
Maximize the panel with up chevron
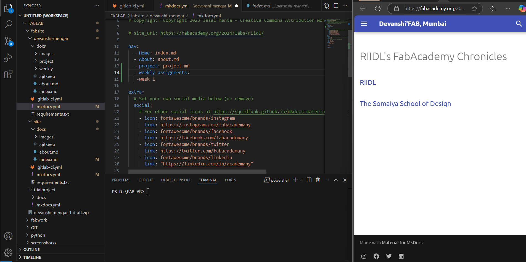(x=336, y=180)
